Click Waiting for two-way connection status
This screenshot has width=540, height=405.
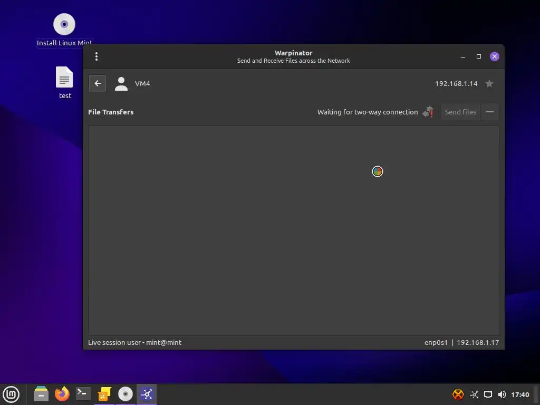[368, 112]
